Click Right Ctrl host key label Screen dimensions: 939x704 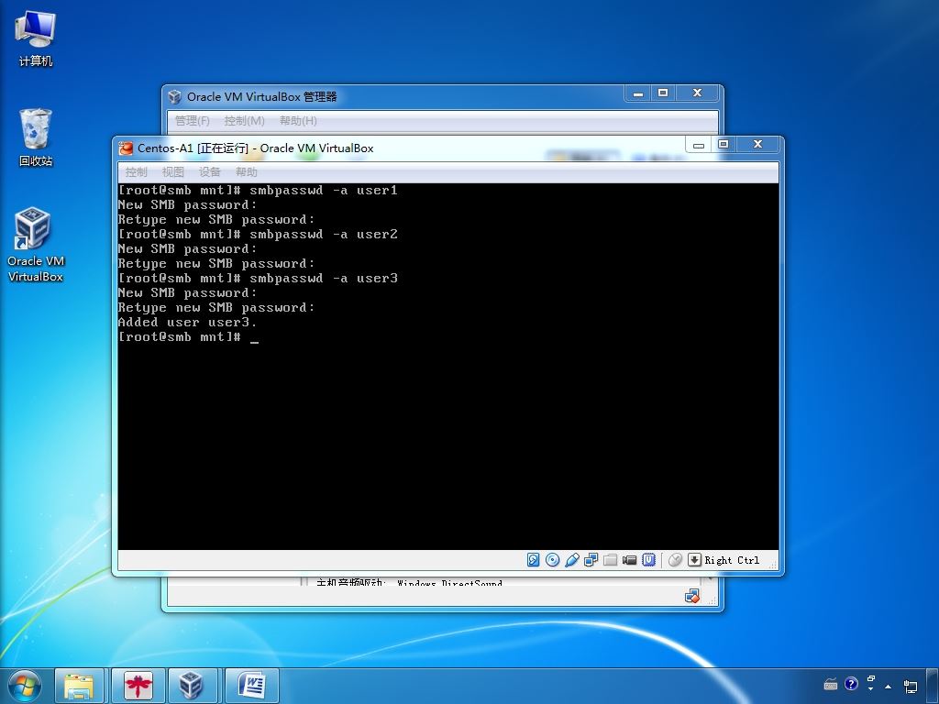[x=732, y=560]
